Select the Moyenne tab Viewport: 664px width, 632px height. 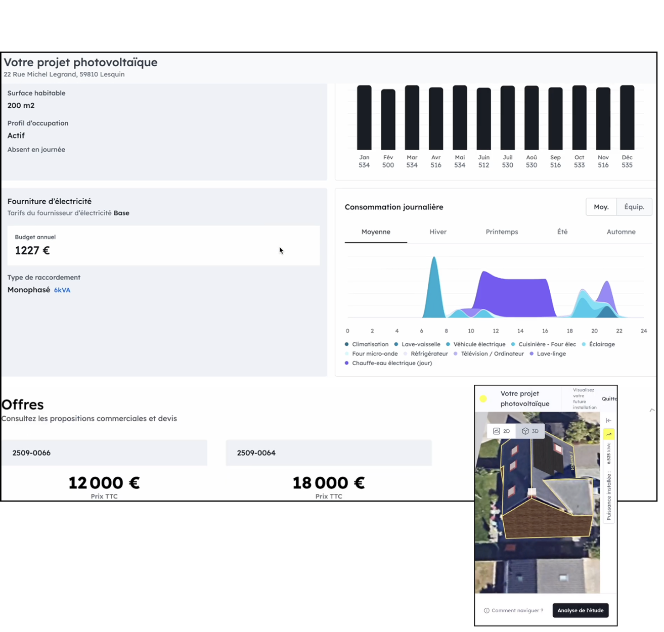(x=376, y=232)
